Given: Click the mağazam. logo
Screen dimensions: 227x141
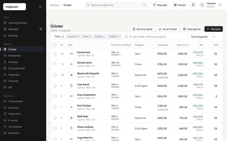Looking at the screenshot, I should click(x=14, y=6).
